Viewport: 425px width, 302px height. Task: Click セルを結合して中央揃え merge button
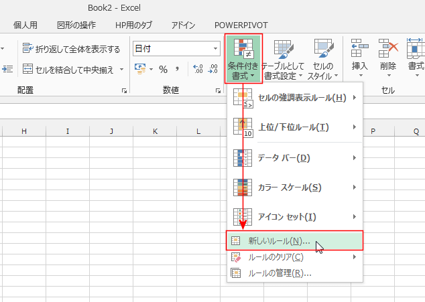click(68, 70)
